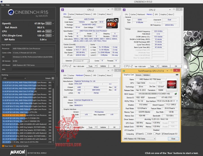
Task: Select Intel Core i5-3317U ranking row
Action: pyautogui.click(x=27, y=142)
